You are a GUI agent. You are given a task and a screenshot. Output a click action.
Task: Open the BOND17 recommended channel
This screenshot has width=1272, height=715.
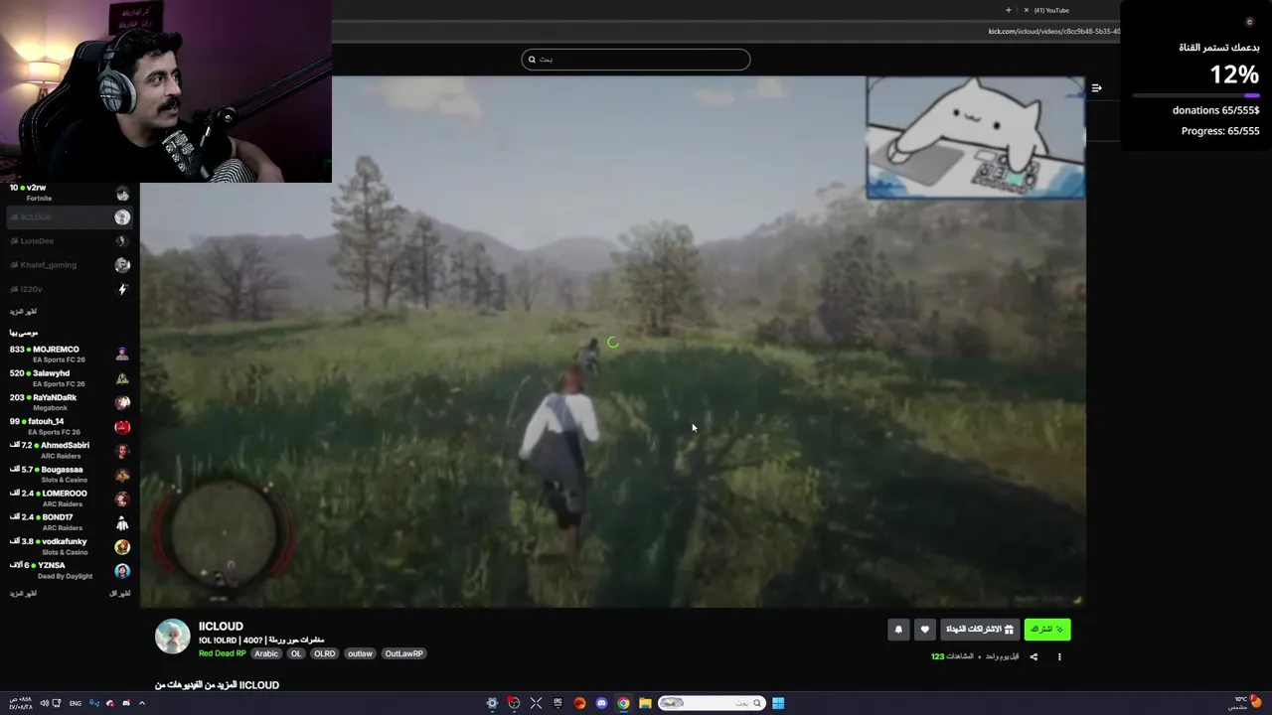point(70,522)
